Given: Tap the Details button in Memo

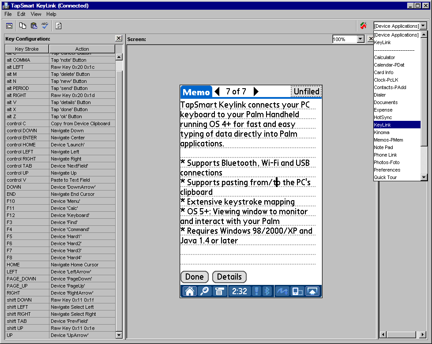Looking at the screenshot, I should [x=229, y=277].
